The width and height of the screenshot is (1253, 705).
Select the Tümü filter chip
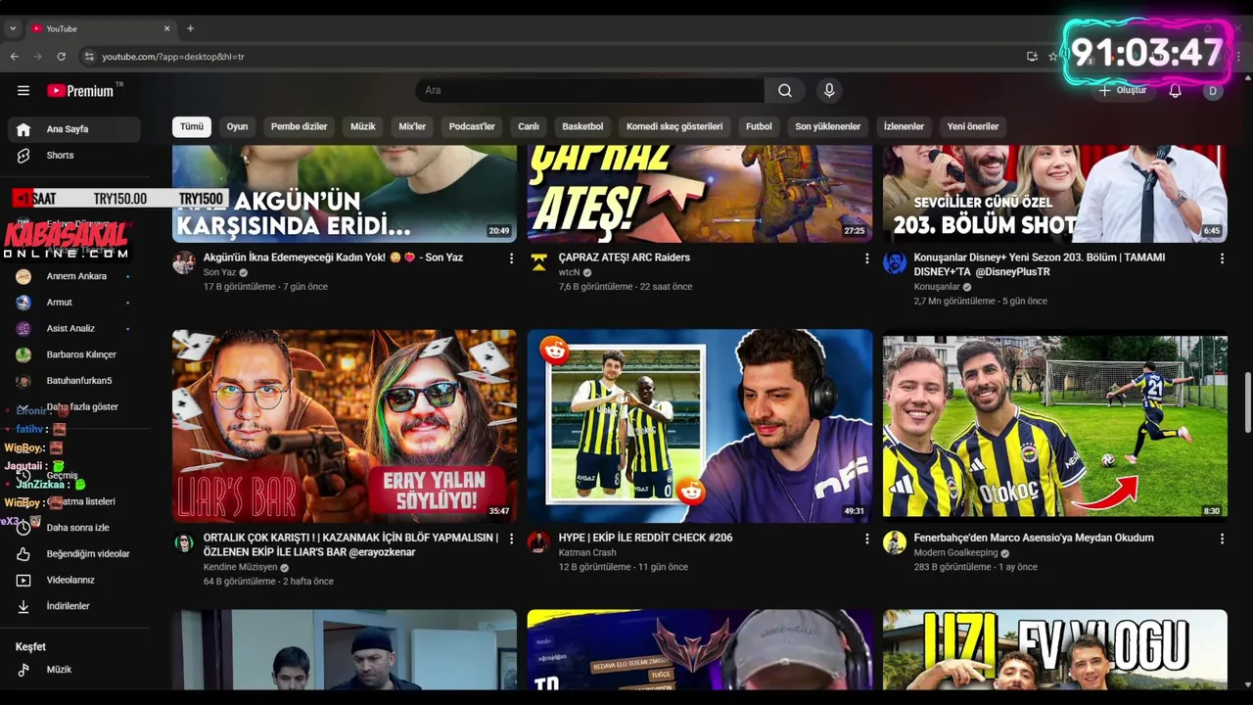pyautogui.click(x=192, y=126)
